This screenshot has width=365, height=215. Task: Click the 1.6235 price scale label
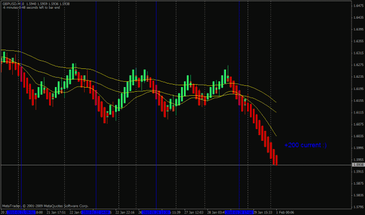[x=359, y=77]
